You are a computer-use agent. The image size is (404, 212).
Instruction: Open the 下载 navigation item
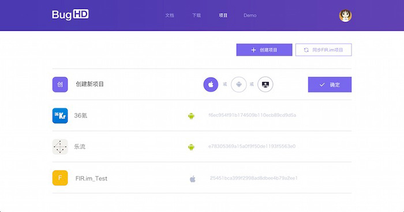(197, 16)
